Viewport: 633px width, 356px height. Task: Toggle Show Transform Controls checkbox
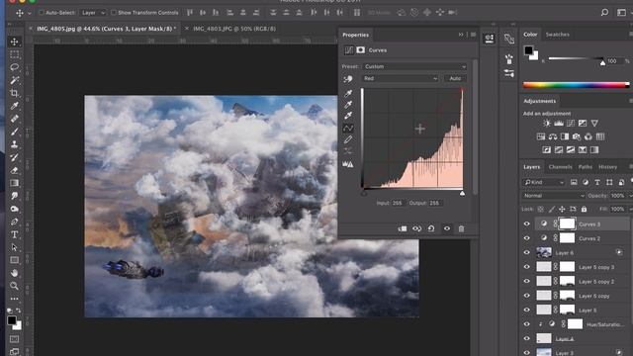(x=114, y=13)
